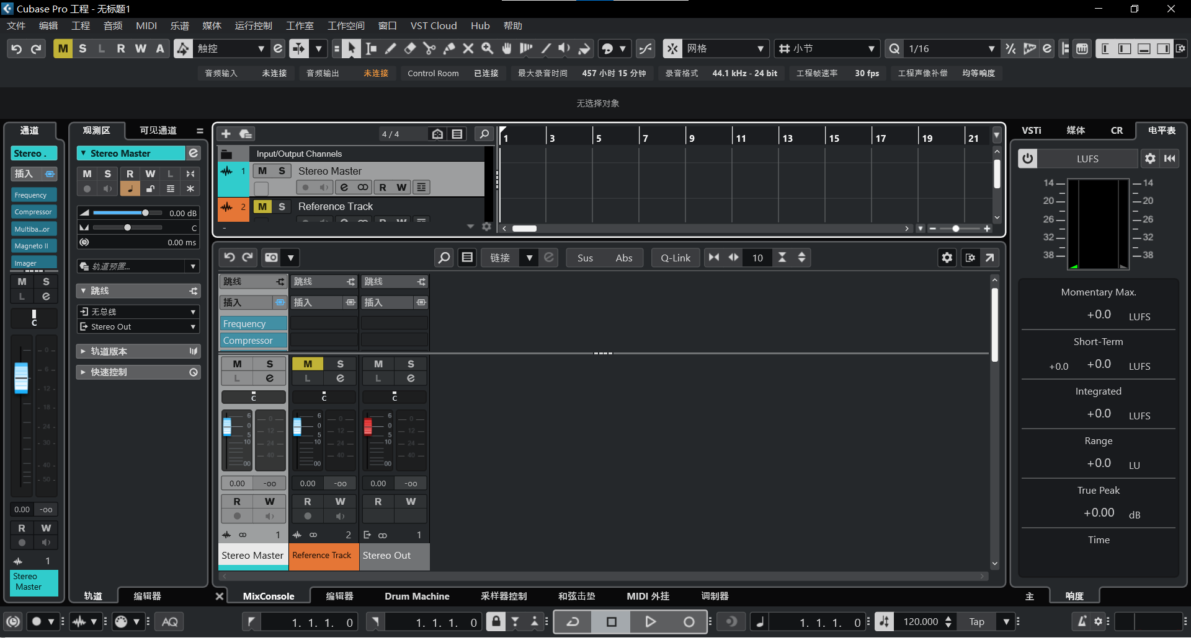Click the inspector pan slider
Screen dimensions: 1191x638
[x=127, y=227]
